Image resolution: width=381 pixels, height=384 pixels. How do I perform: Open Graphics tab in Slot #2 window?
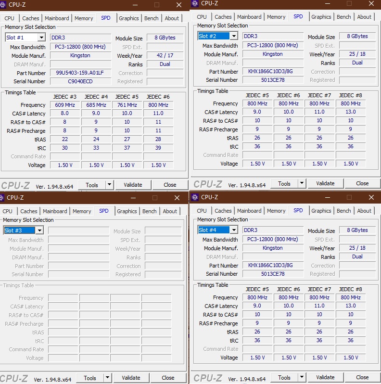[321, 17]
